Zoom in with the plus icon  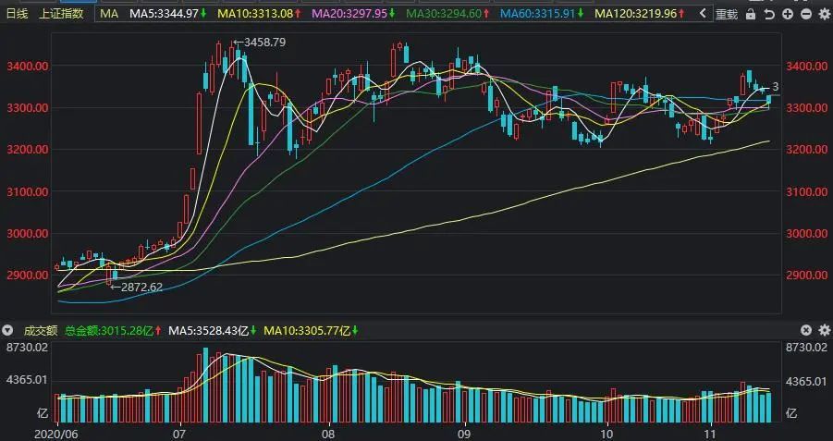pos(788,15)
